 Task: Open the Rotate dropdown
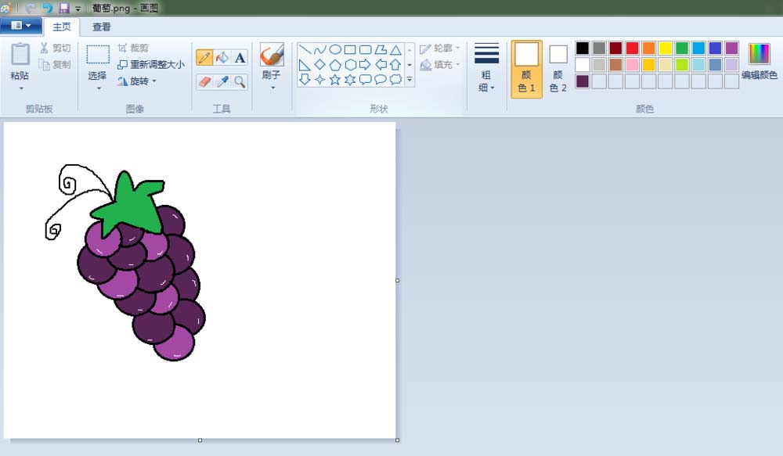[137, 81]
